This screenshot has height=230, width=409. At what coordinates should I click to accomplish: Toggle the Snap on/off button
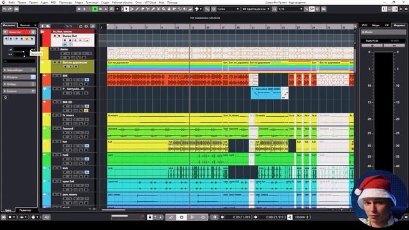tap(213, 9)
